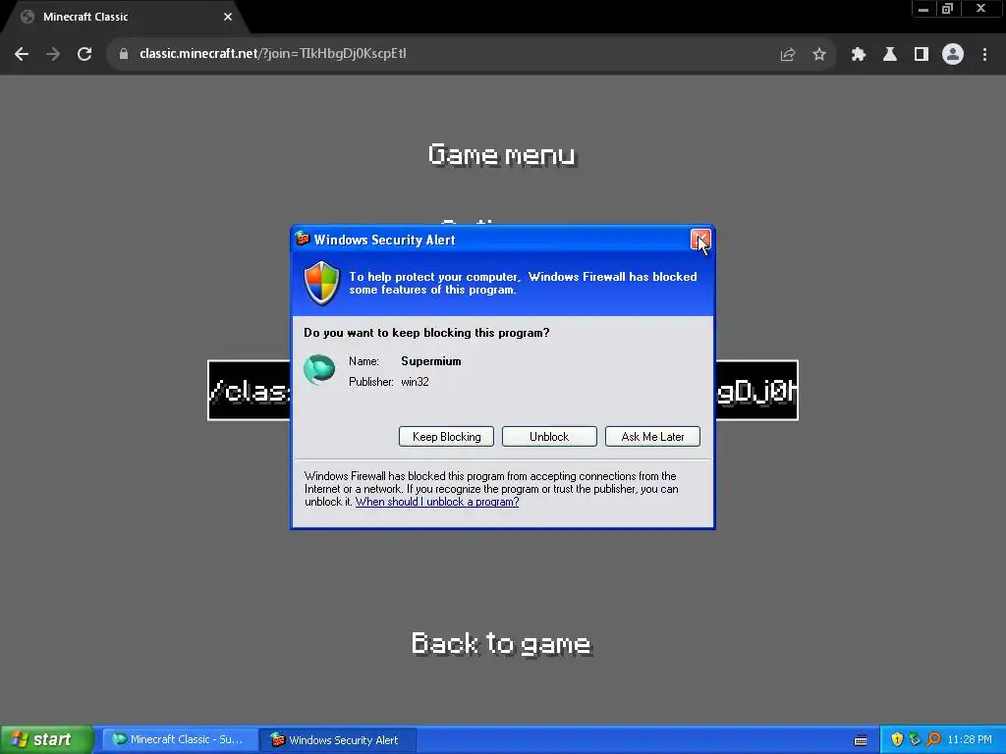Open the Windows start menu
1006x754 pixels.
pos(46,739)
